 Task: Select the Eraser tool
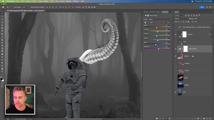click(2, 45)
